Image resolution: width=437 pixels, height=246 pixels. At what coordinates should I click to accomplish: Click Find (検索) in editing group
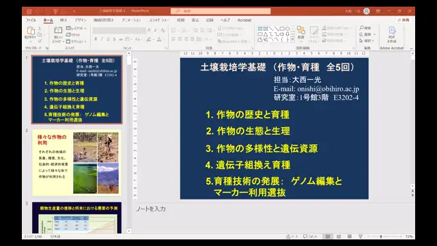(x=365, y=28)
